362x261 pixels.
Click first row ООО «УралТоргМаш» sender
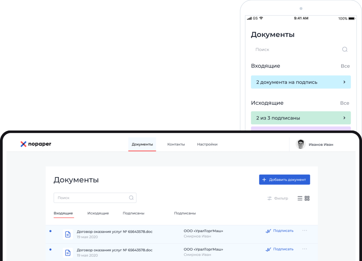tap(203, 231)
